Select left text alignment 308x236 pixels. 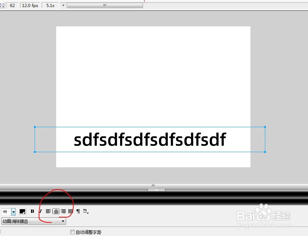click(x=48, y=211)
